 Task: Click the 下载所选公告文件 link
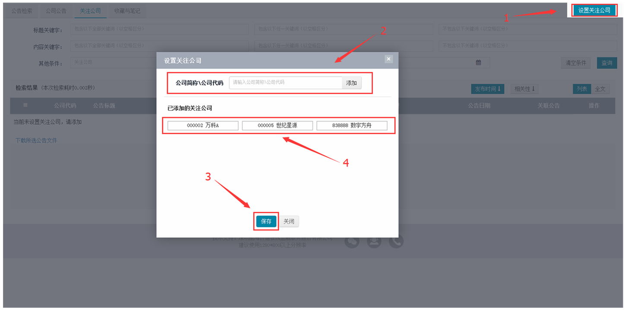pyautogui.click(x=36, y=140)
